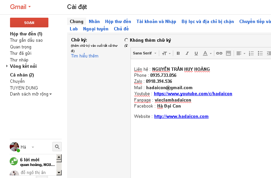Open the Cá nhân (2) label

pos(22,75)
